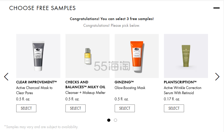Click the GinZing product name
The width and height of the screenshot is (224, 132).
tap(124, 82)
